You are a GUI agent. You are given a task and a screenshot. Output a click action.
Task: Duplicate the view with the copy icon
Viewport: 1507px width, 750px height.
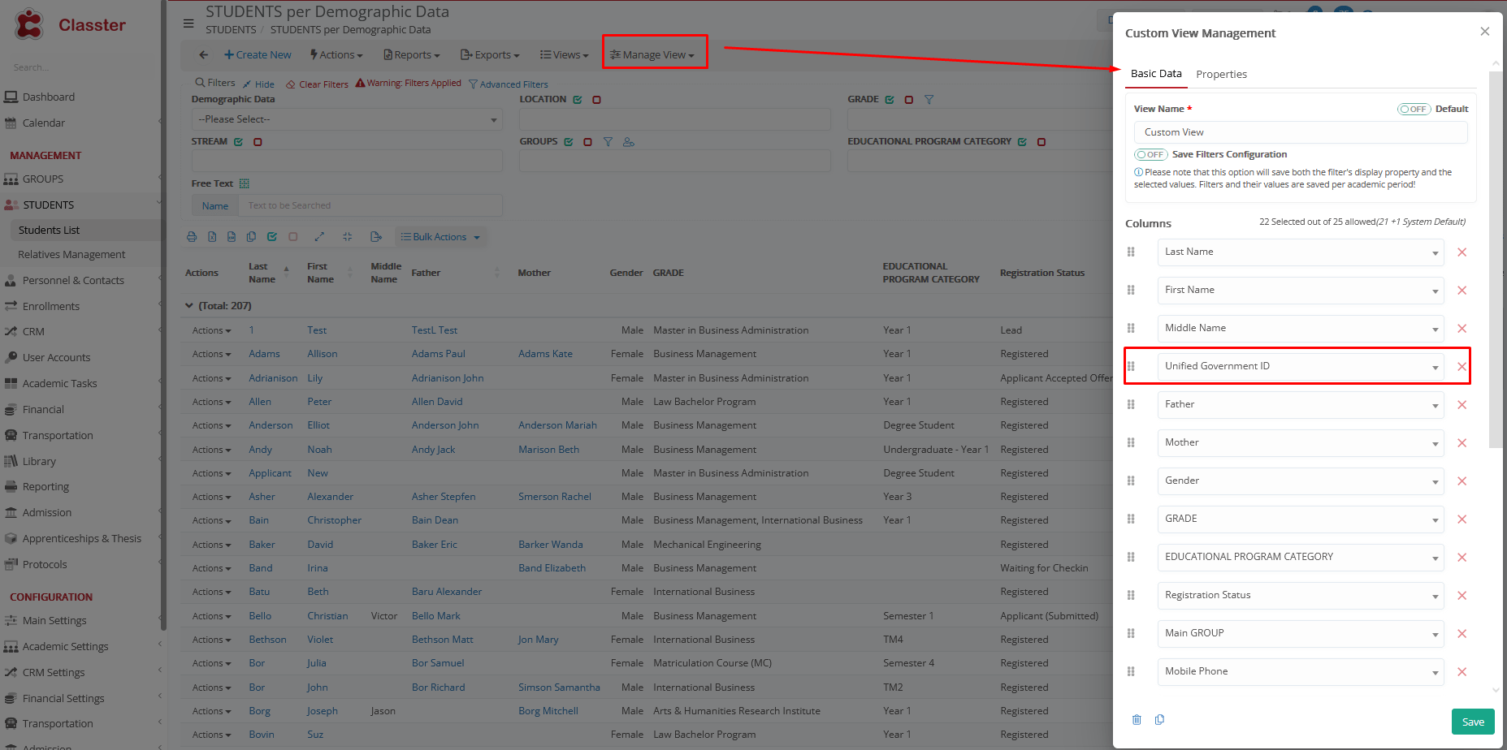pos(1159,720)
